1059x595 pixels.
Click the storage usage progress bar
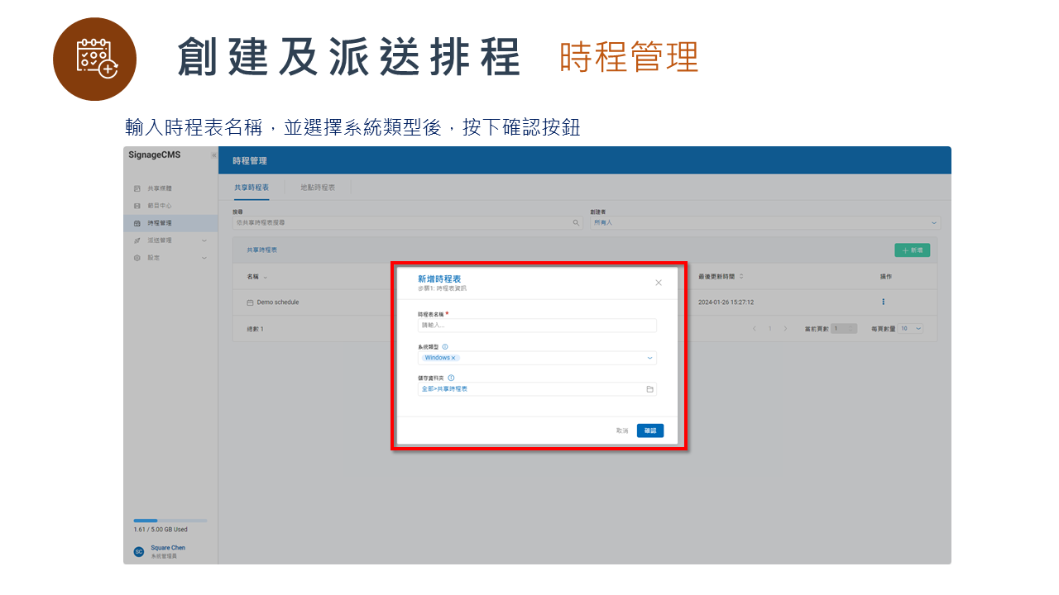tap(170, 521)
